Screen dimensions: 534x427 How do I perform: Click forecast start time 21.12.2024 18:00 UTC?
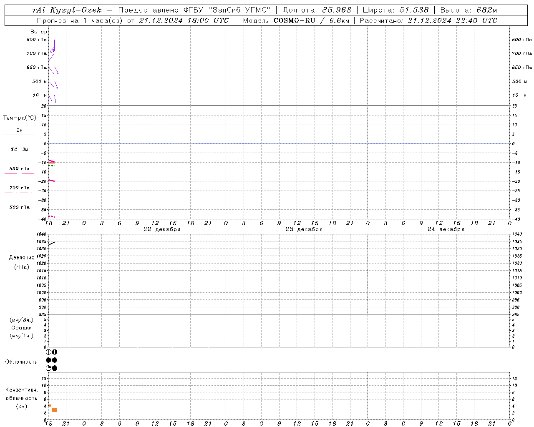(x=184, y=20)
